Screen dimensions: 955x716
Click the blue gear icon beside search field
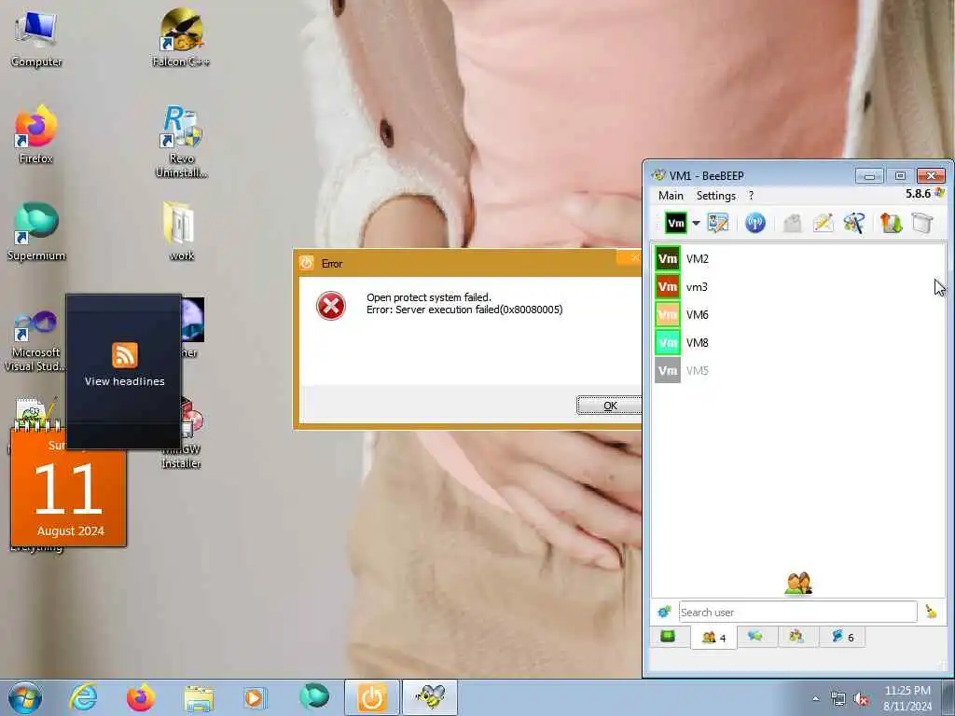coord(664,612)
